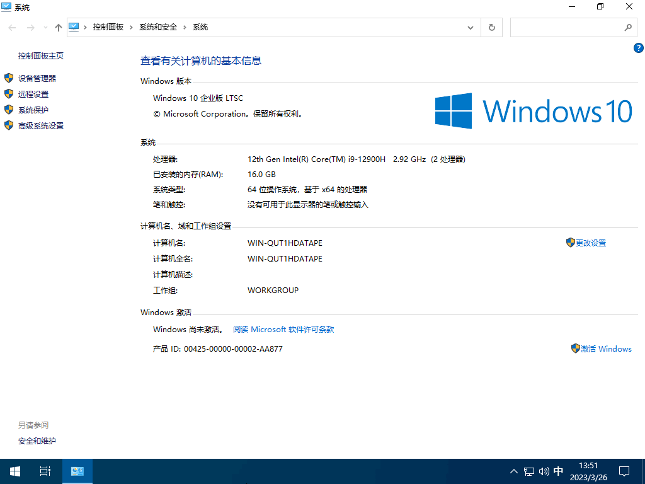Click the Back navigation arrow
The image size is (645, 484).
coord(13,28)
